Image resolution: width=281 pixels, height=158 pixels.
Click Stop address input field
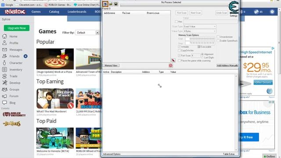tap(200, 43)
